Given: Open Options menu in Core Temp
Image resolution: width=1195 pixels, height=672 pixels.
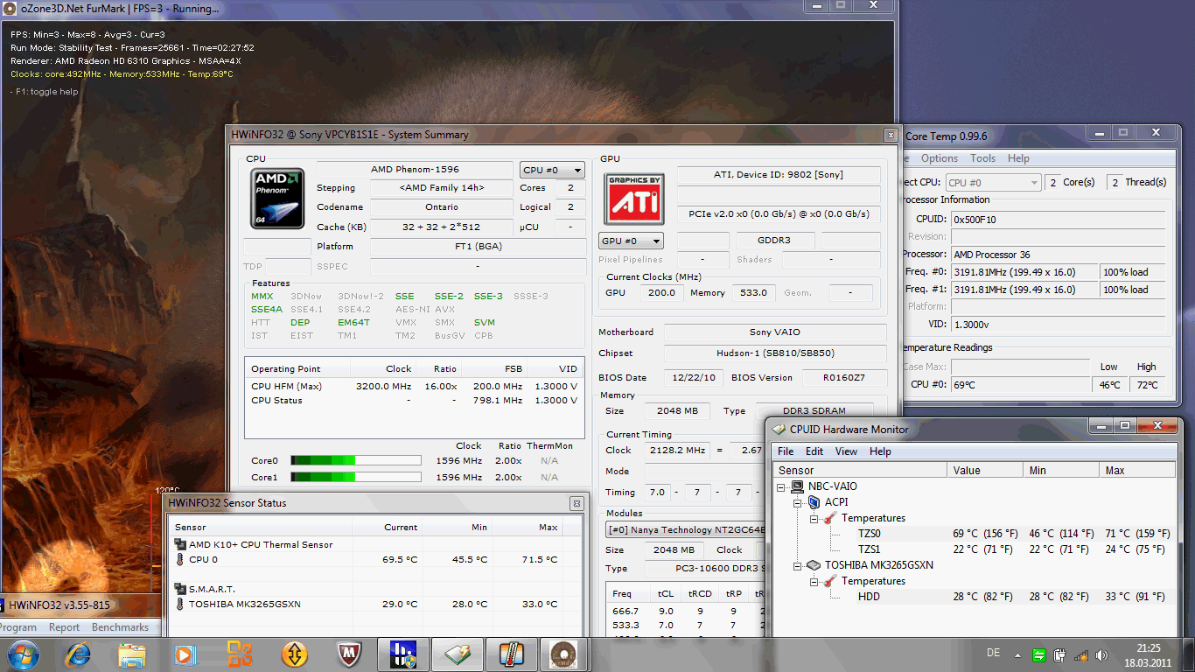Looking at the screenshot, I should point(939,158).
